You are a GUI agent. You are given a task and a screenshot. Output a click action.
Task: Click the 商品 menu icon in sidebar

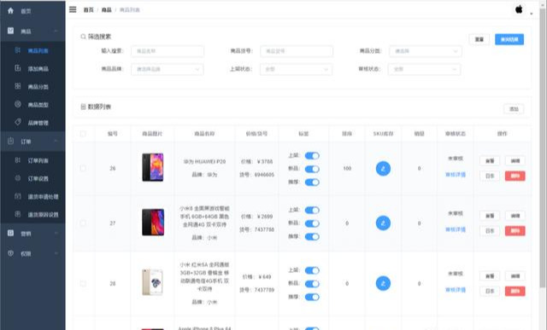point(10,31)
